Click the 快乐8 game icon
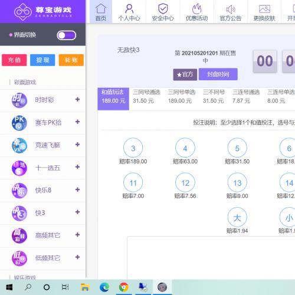This screenshot has height=295, width=295. pyautogui.click(x=19, y=191)
